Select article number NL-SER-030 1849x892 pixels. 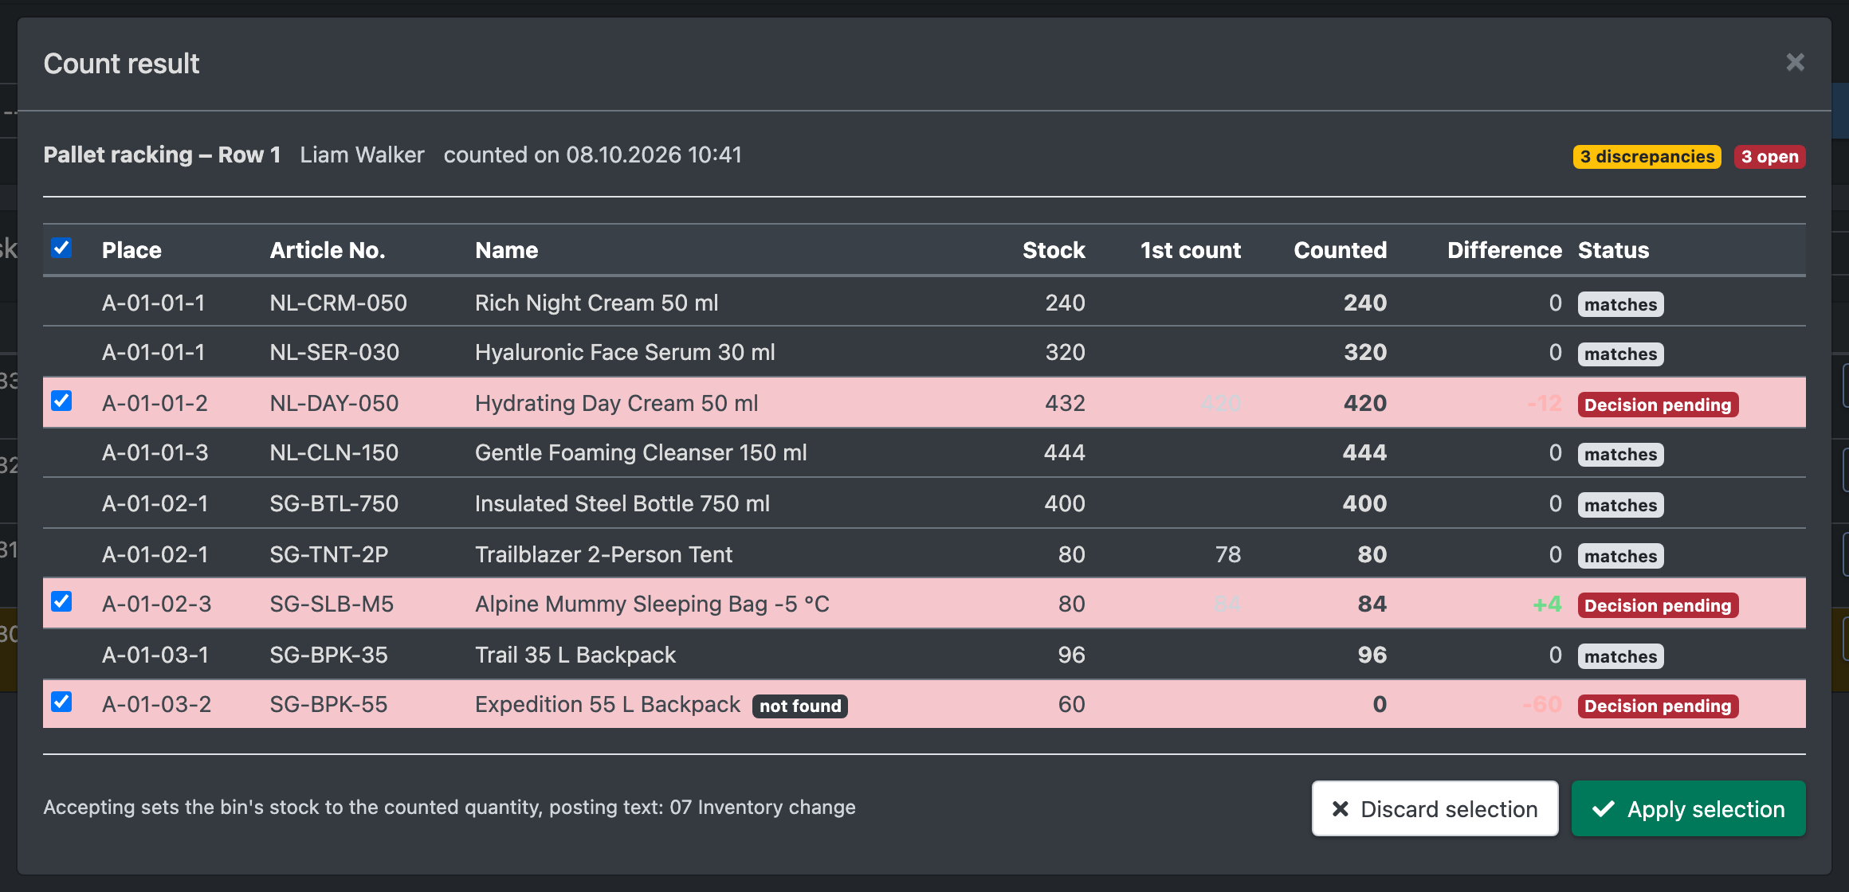[334, 352]
